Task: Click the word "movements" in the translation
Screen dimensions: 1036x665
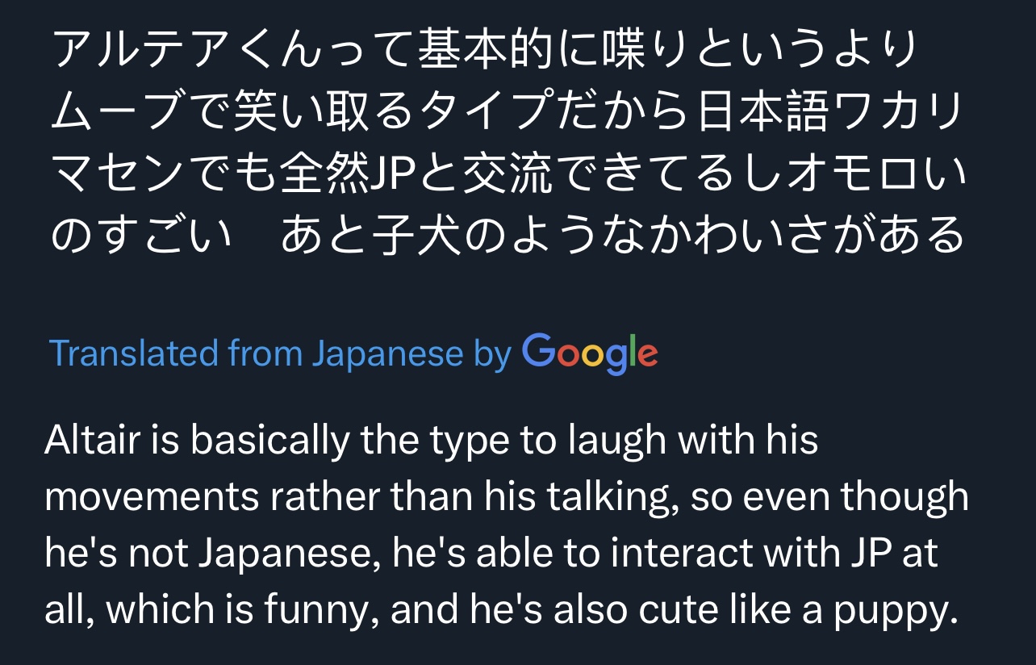Action: [x=152, y=498]
